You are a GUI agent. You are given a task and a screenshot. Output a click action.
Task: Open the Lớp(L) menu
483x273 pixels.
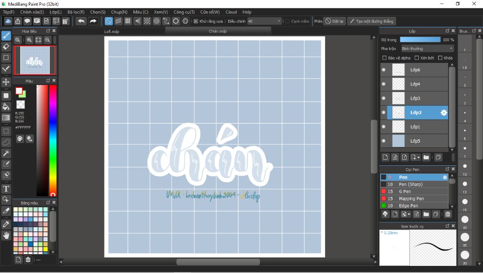[56, 12]
